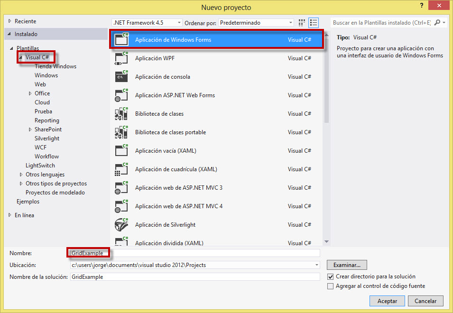Collapse the Visual C# tree node
This screenshot has width=453, height=313.
pos(20,57)
